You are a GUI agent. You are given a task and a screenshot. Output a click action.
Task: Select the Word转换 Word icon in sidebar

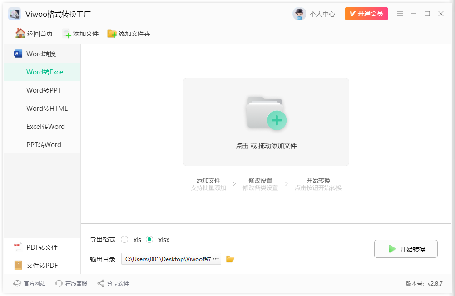click(18, 54)
